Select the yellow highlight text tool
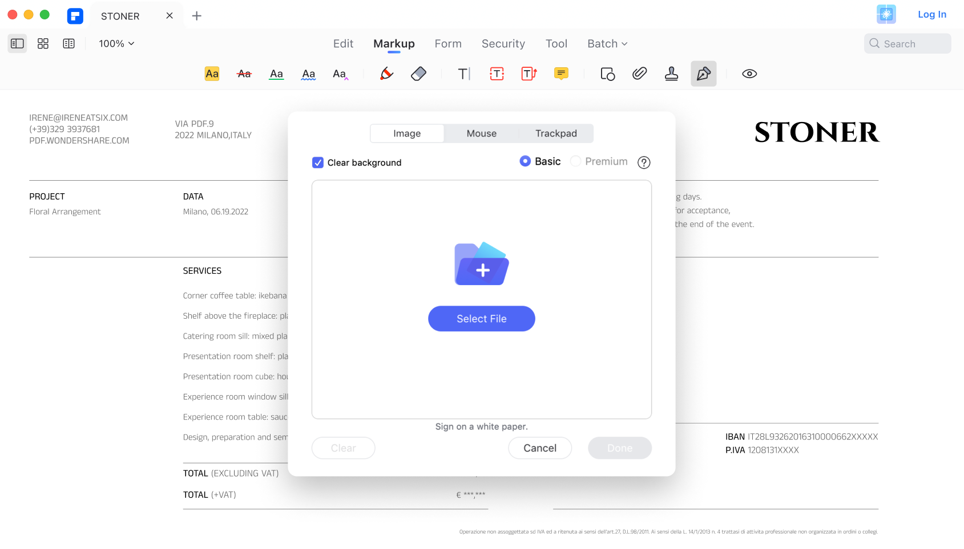Screen dimensions: 964x549 click(x=212, y=74)
